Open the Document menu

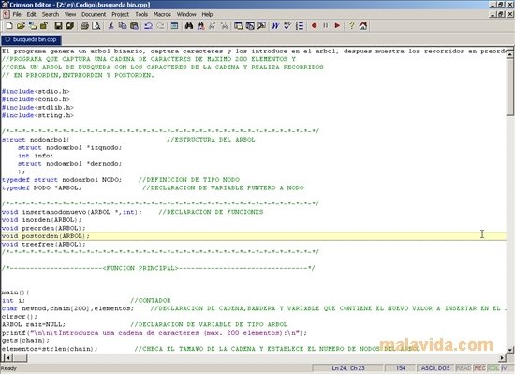94,14
